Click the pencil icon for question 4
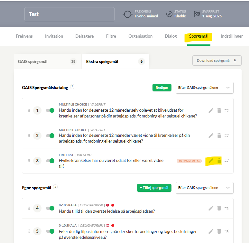The image size is (249, 243). click(211, 208)
